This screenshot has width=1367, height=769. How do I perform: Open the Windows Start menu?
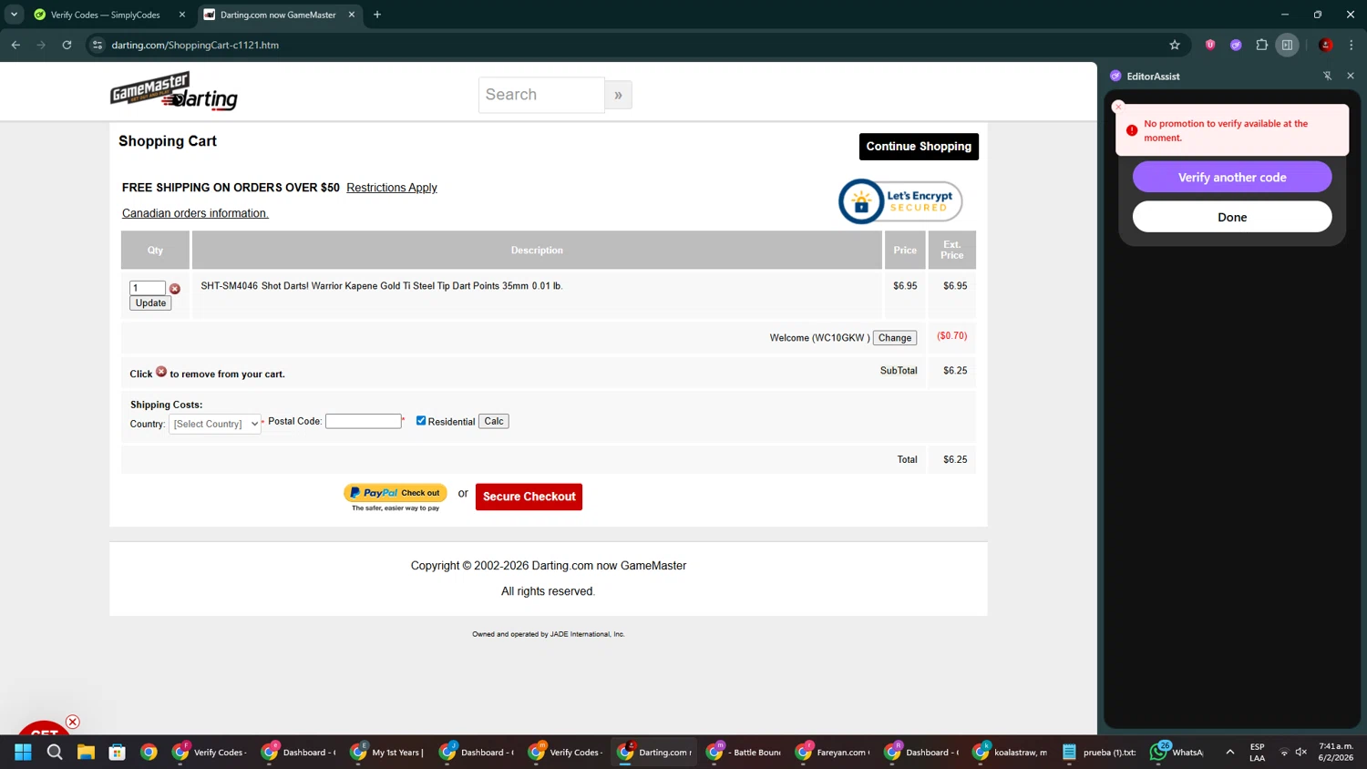(23, 752)
